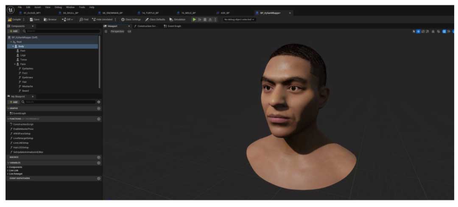Open the LiveLinkSetup function
Screen dimensions: 458x207
click(21, 143)
